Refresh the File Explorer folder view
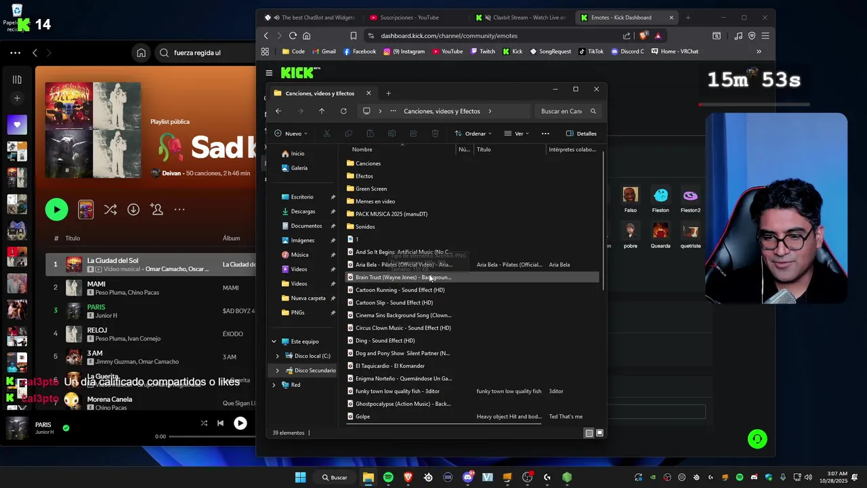This screenshot has height=488, width=867. coord(343,111)
